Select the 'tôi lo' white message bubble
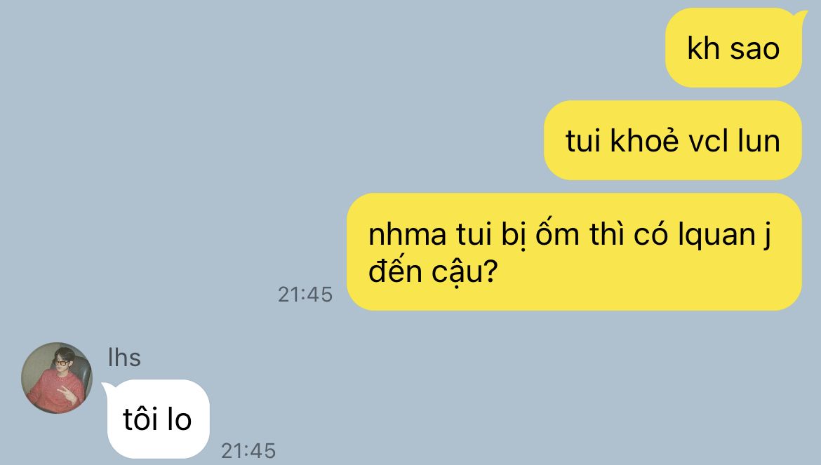The image size is (821, 465). click(x=156, y=419)
